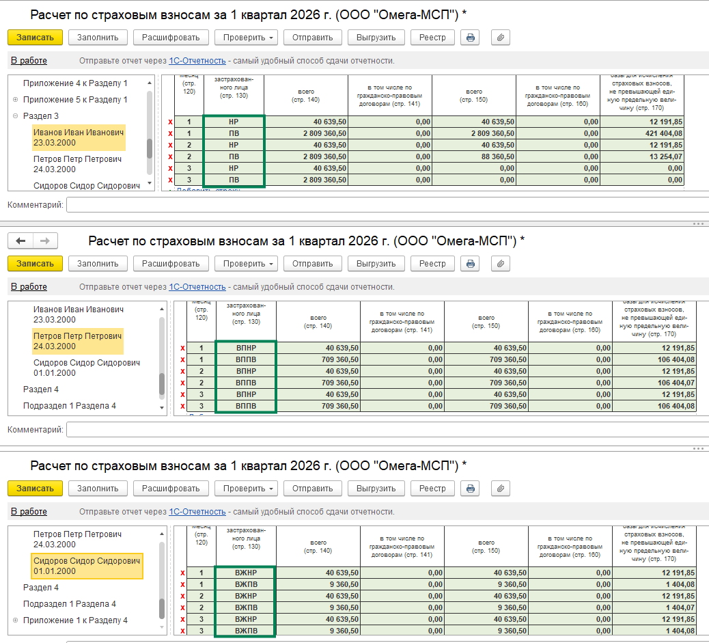This screenshot has height=643, width=709.
Task: Click the back arrow navigation button
Action: click(20, 241)
